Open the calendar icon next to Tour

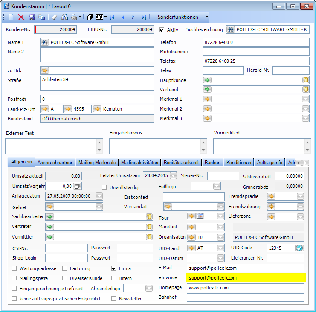click(200, 216)
